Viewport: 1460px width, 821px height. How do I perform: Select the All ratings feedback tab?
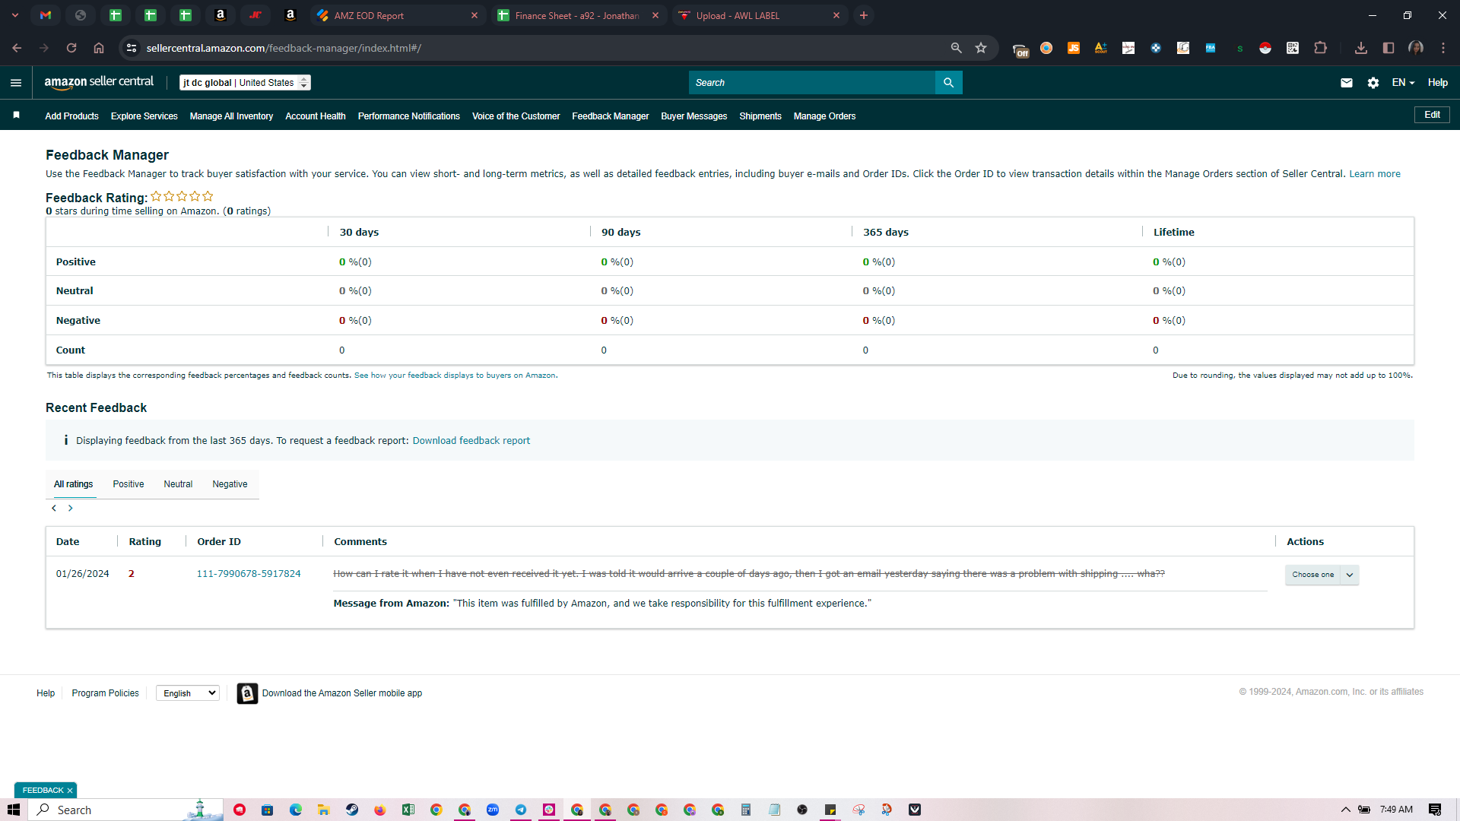74,484
